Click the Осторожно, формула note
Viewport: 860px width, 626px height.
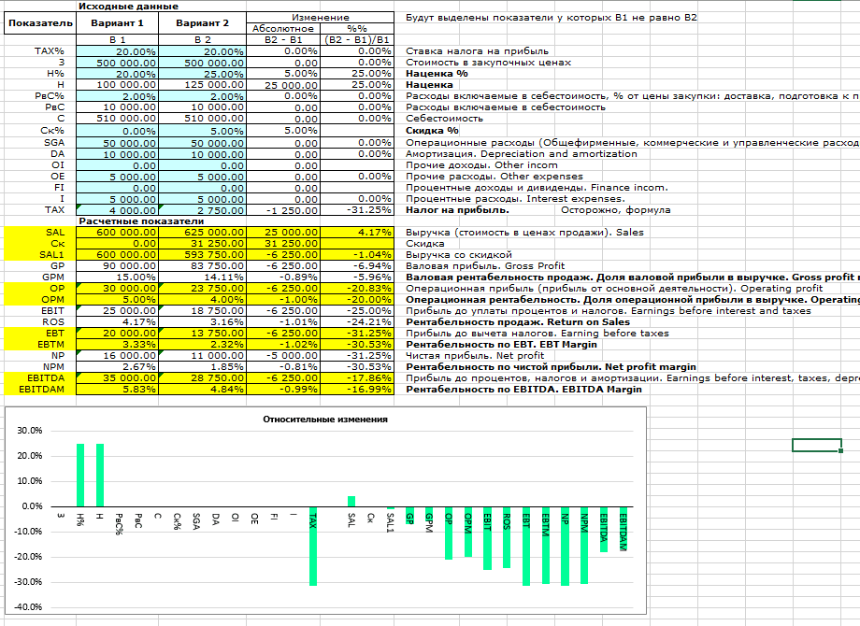point(615,210)
